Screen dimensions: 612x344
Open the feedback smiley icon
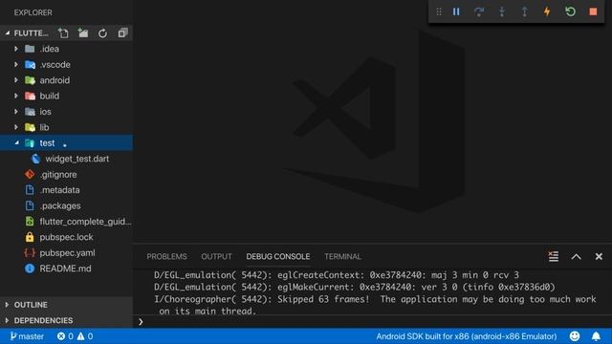tap(575, 335)
